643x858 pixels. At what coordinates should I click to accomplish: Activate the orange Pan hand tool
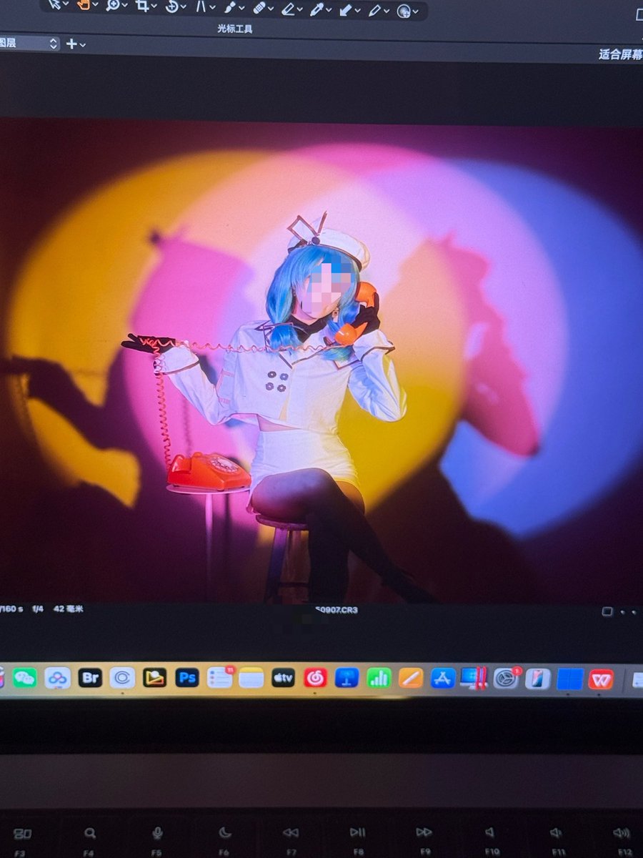pyautogui.click(x=83, y=5)
